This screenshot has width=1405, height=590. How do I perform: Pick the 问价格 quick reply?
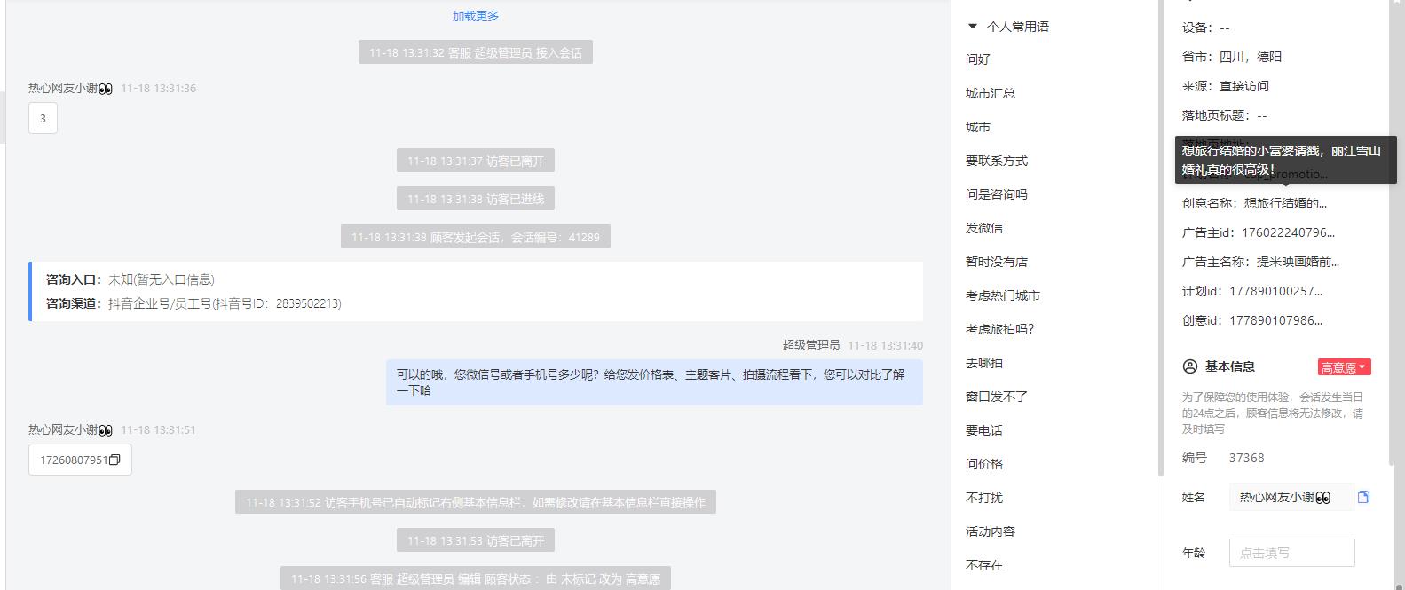coord(984,464)
